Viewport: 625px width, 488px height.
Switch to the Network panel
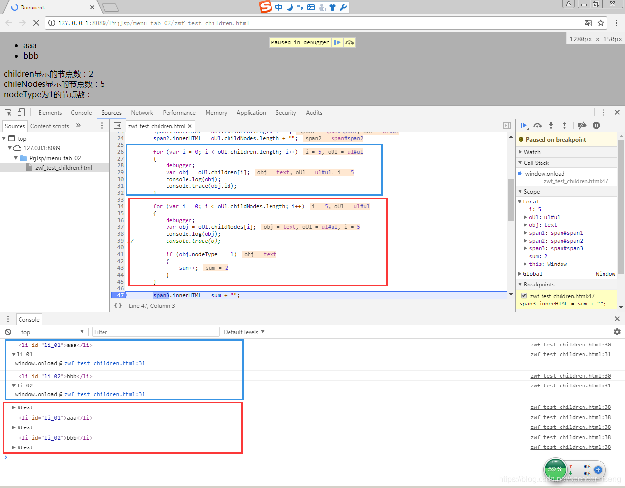(142, 112)
